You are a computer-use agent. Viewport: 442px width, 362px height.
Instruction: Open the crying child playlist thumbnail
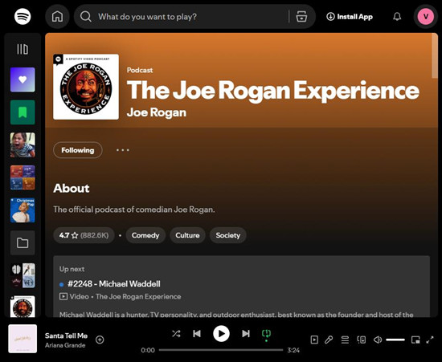coord(23,145)
